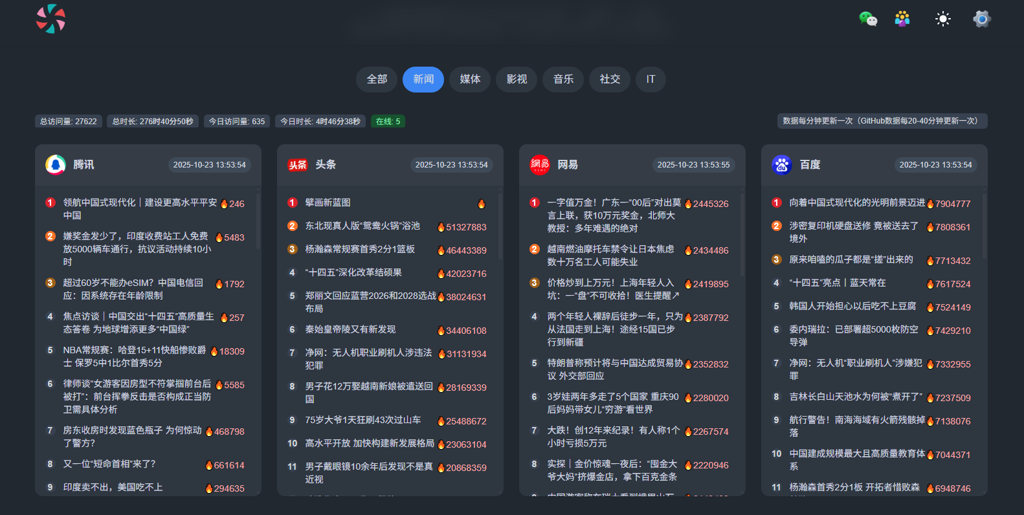This screenshot has height=515, width=1024.
Task: Click the Tencent list scrollbar
Action: point(258,220)
